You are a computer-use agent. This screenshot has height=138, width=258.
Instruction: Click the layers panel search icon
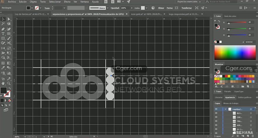[x=233, y=136]
